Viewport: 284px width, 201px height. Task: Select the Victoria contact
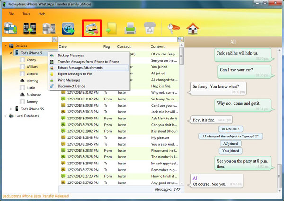(32, 74)
